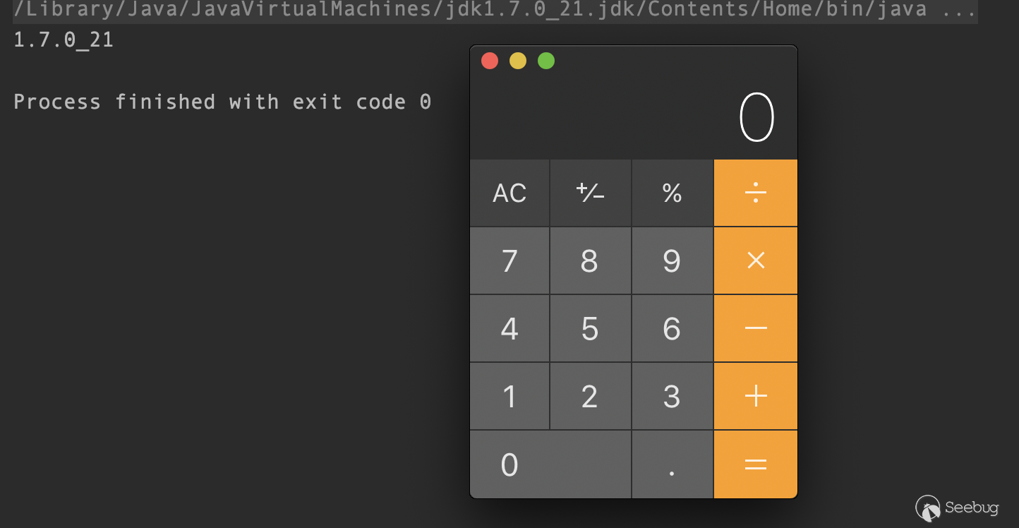Click the percent key
Screen dimensions: 1019x528
point(673,193)
